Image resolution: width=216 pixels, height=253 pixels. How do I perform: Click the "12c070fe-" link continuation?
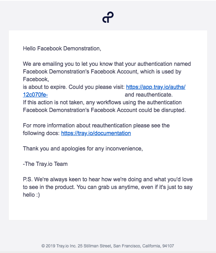35,95
